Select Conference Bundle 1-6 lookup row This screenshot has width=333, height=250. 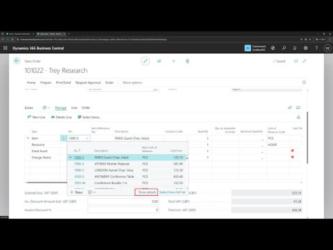click(x=127, y=183)
